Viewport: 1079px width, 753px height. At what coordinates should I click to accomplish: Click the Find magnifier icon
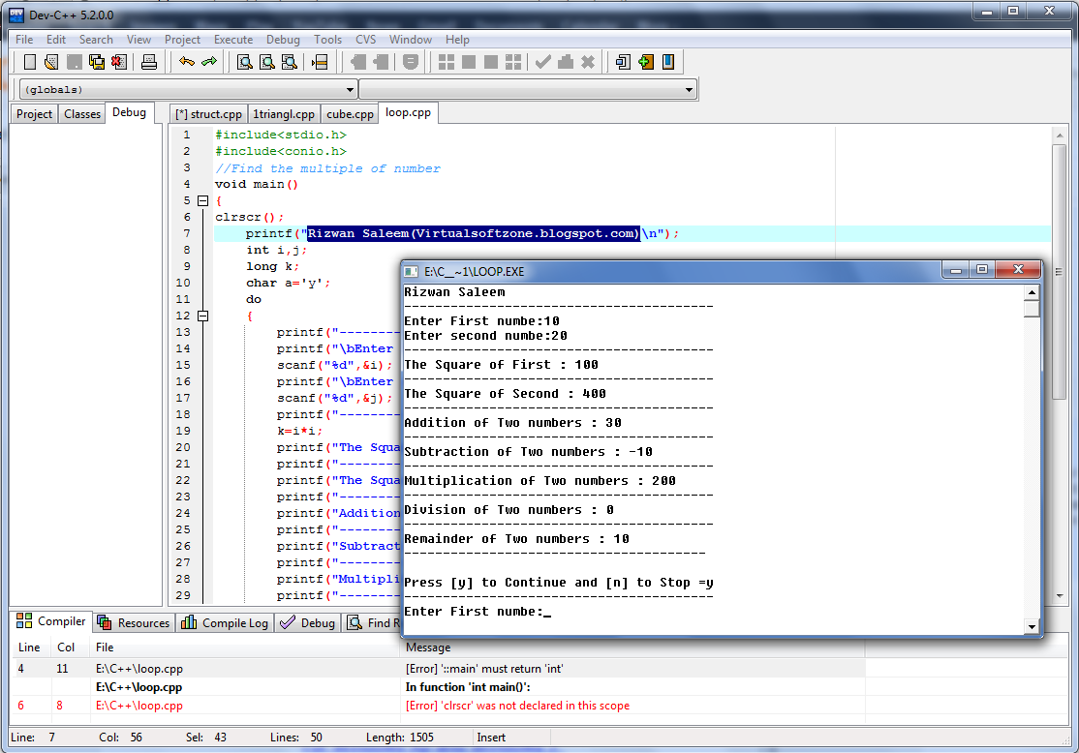click(x=245, y=63)
